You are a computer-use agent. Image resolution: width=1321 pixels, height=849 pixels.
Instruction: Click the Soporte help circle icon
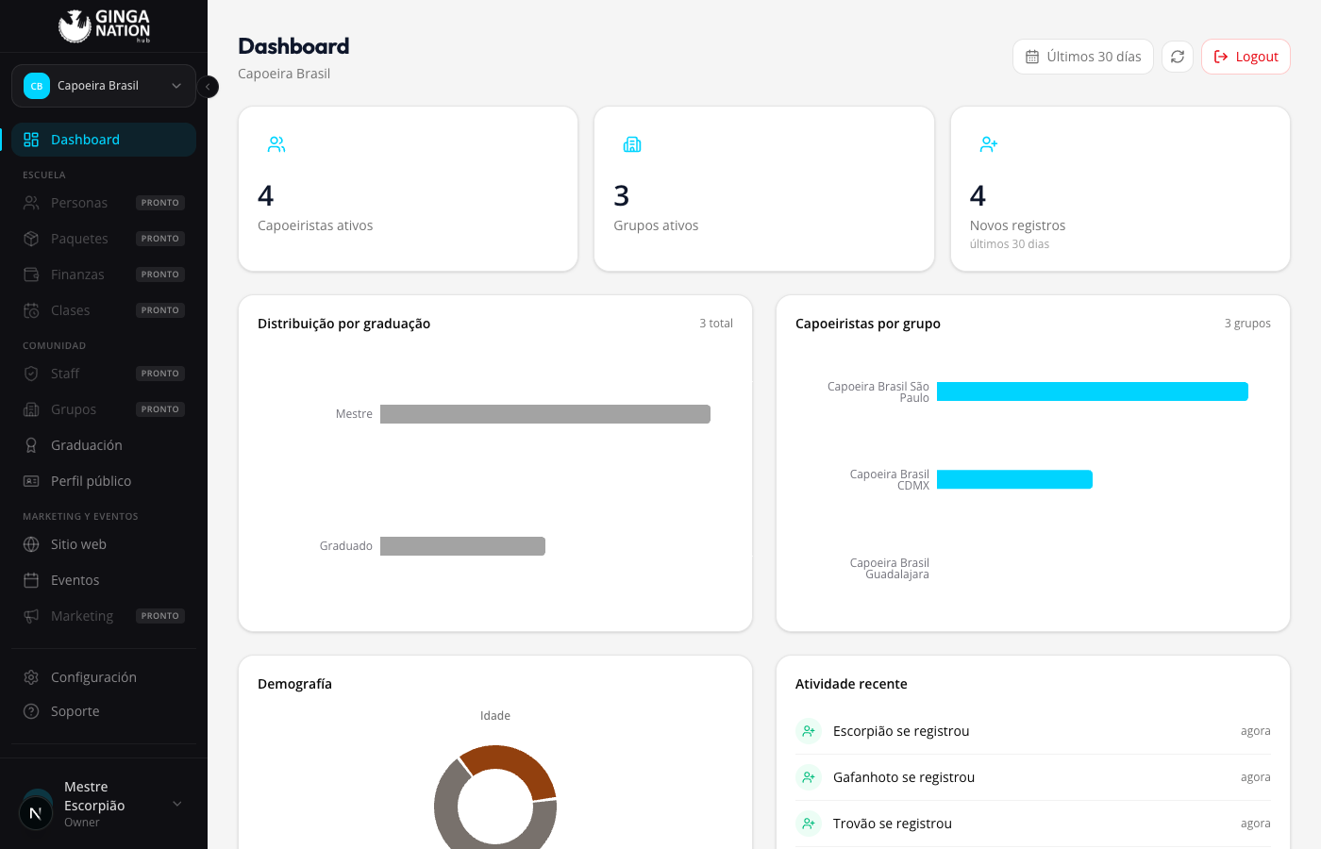[x=31, y=711]
